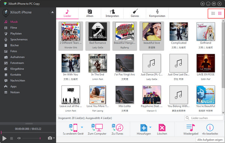The width and height of the screenshot is (225, 143).
Task: Click the Lieder suchen search field
Action: [204, 118]
